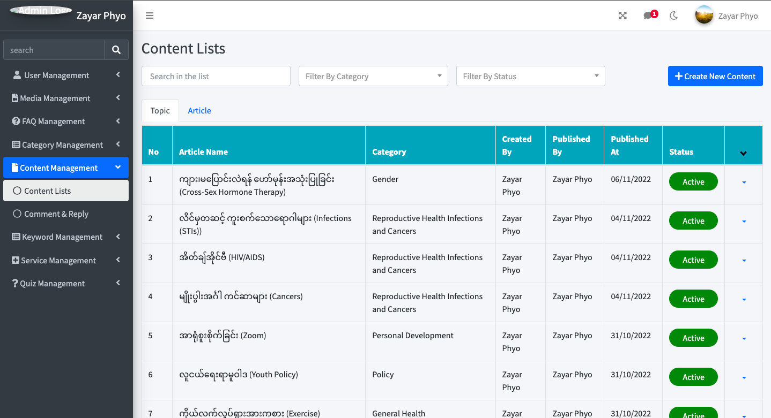
Task: Switch to the Article tab
Action: [x=199, y=110]
